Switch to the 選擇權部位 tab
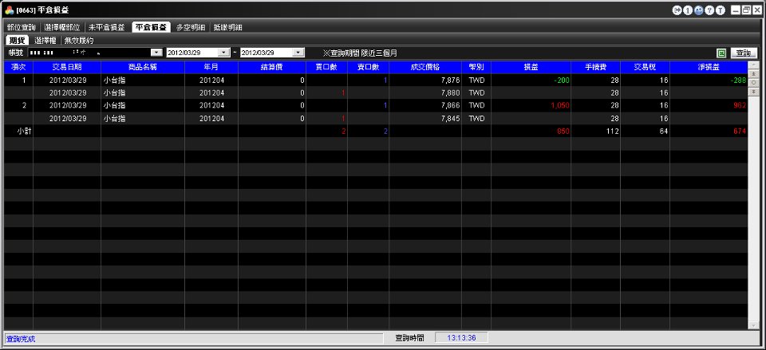 coord(62,27)
